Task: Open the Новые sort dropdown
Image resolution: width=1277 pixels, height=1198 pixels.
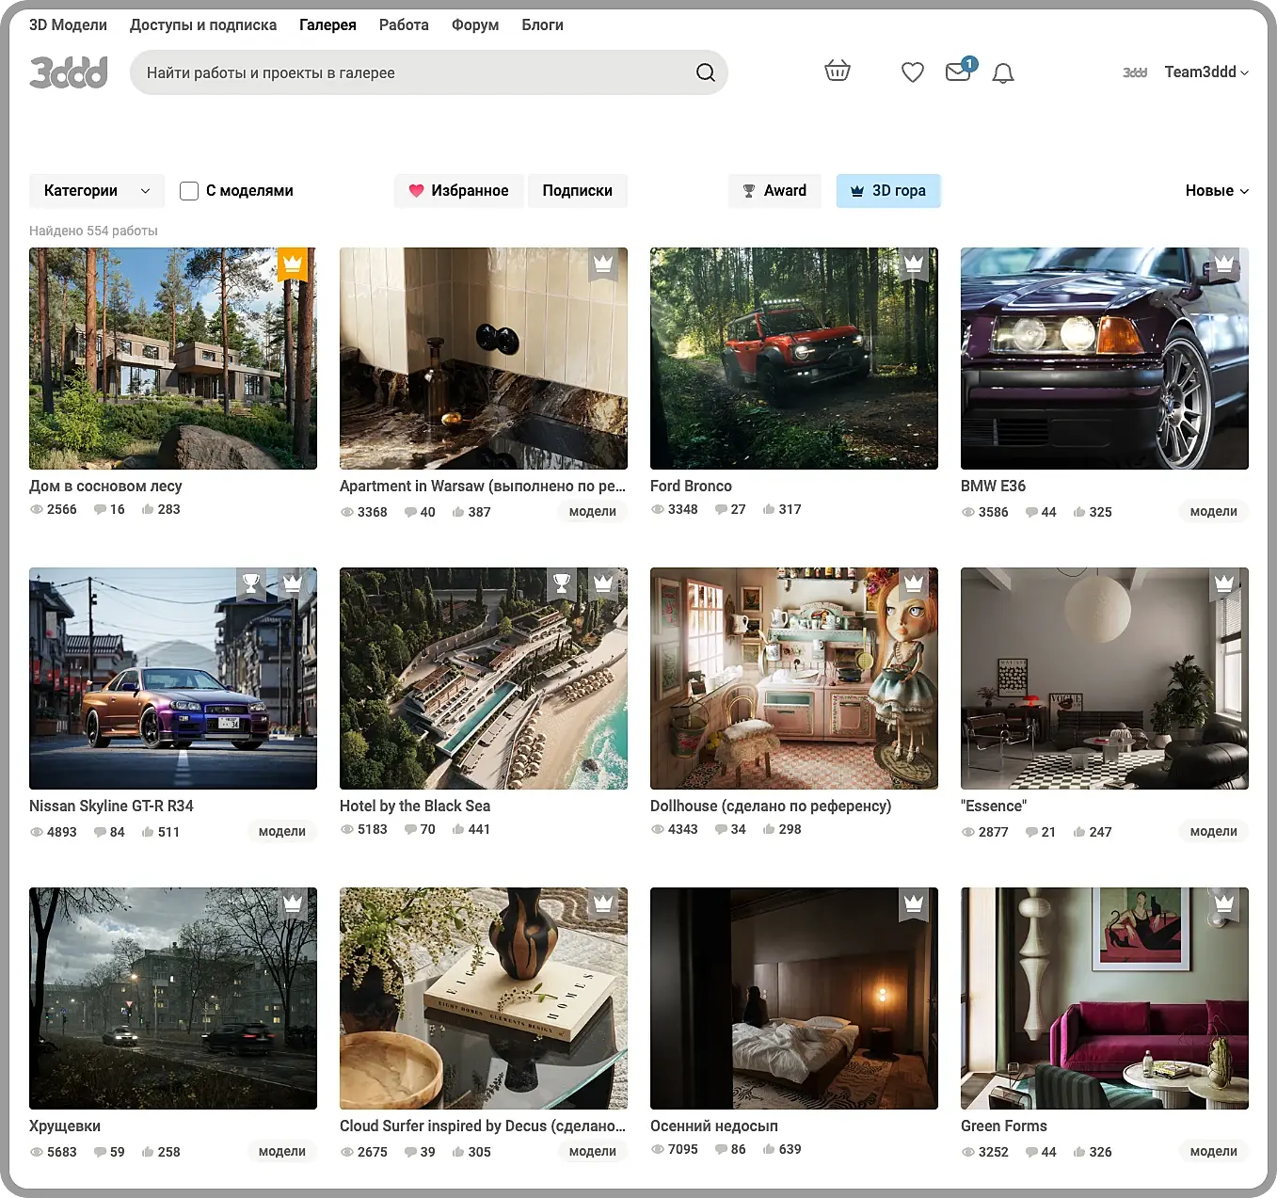Action: click(1217, 191)
